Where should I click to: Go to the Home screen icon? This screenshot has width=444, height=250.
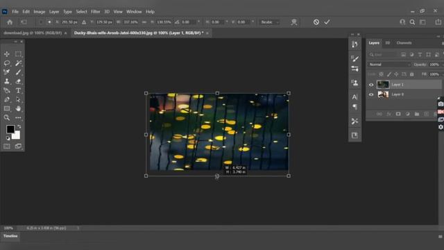(10, 22)
